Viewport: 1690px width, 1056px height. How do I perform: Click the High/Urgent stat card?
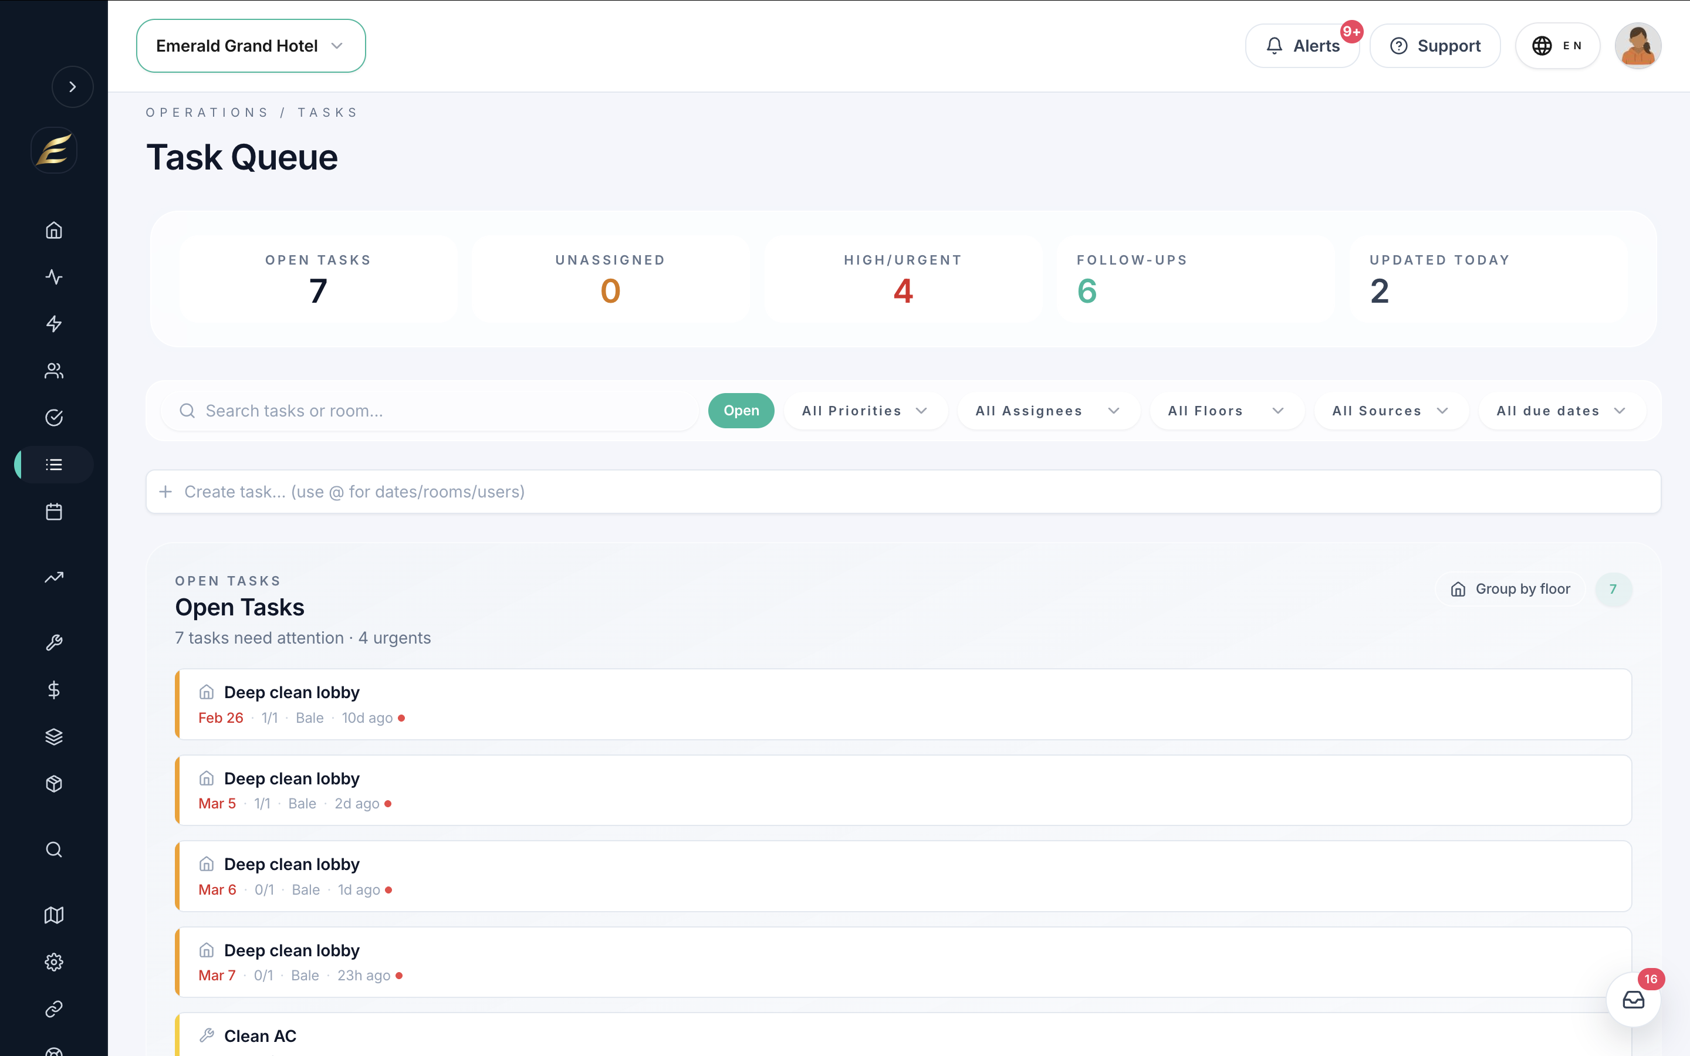(x=903, y=279)
